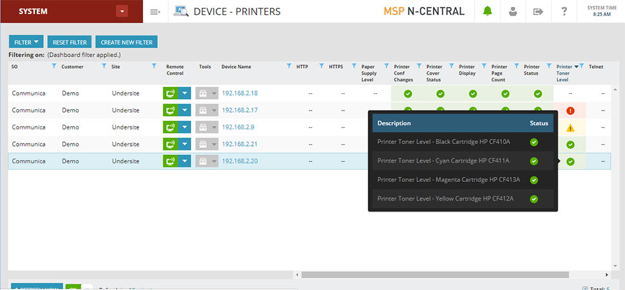Click the Printer Toner Level sort arrow
Screen dimensions: 625x290
tap(576, 67)
